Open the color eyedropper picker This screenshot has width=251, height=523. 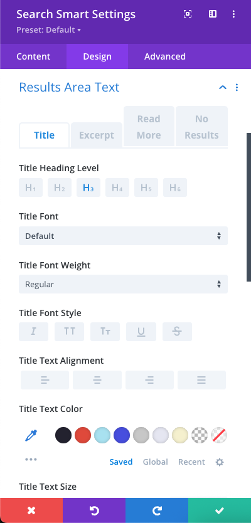pos(31,436)
